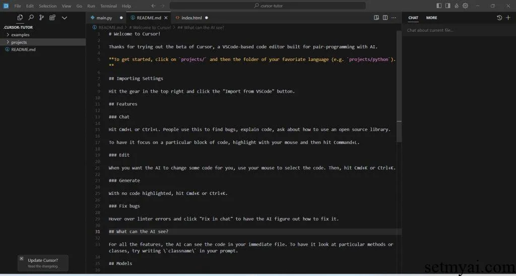Show previous chats history
516x276 pixels.
[x=499, y=18]
